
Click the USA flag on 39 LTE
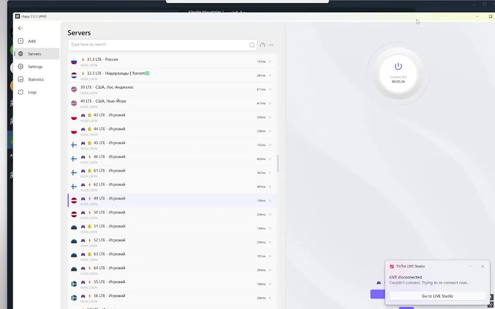74,89
